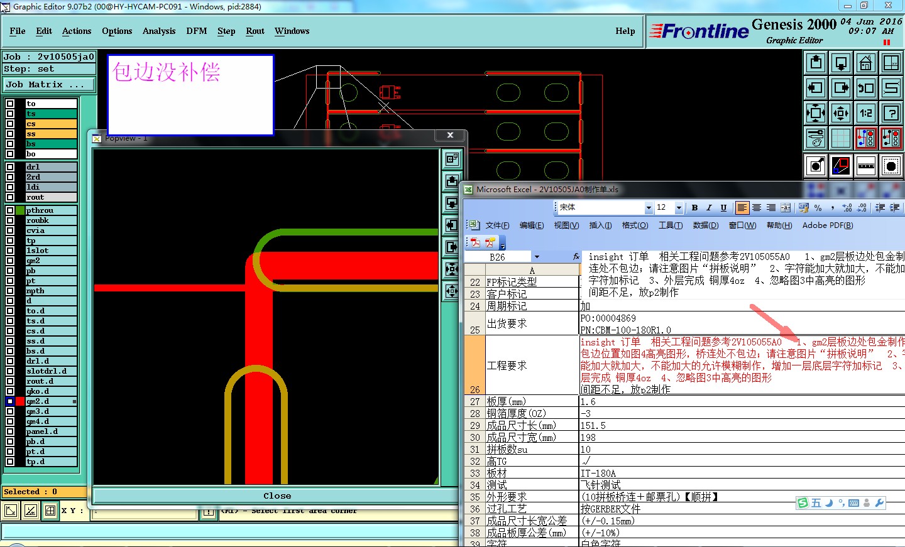This screenshot has width=905, height=547.
Task: Click the red and blue squares icon
Action: click(x=841, y=166)
